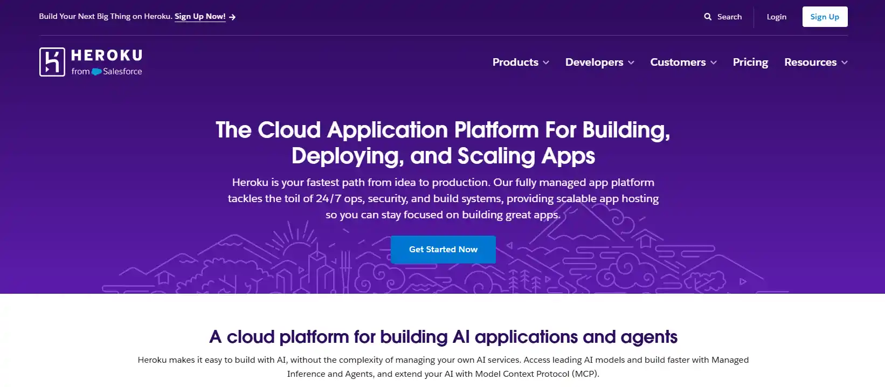
Task: Open the Products menu
Action: tap(515, 62)
